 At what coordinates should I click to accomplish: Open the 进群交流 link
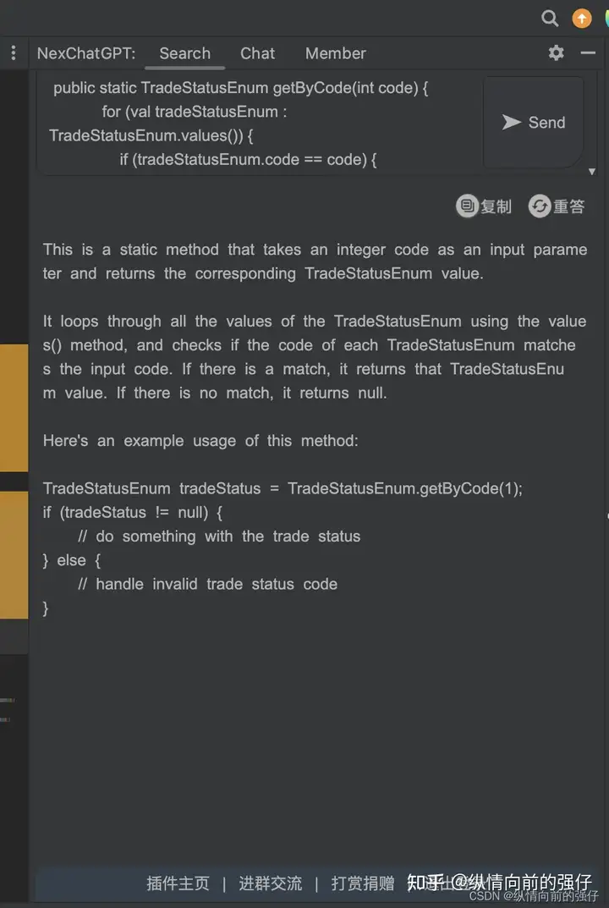(270, 883)
